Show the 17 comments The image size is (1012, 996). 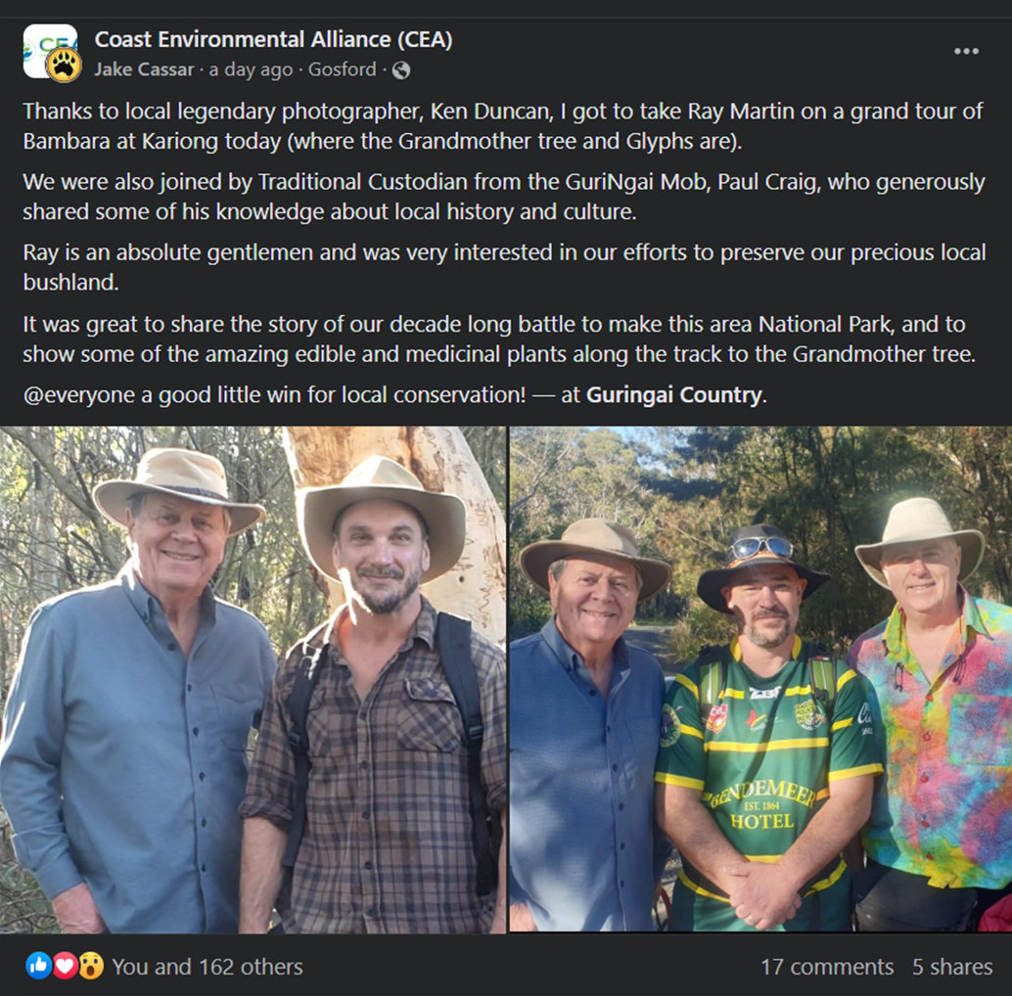tap(827, 967)
